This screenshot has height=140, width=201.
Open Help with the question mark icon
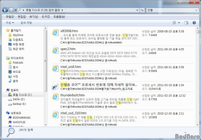point(194,23)
